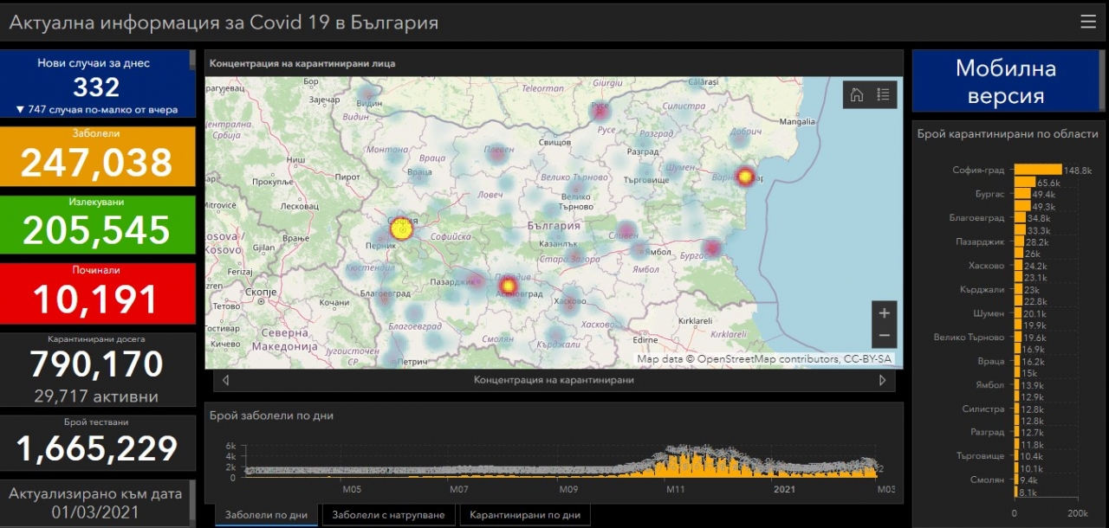Show the map legend list
The image size is (1109, 528).
(x=883, y=95)
